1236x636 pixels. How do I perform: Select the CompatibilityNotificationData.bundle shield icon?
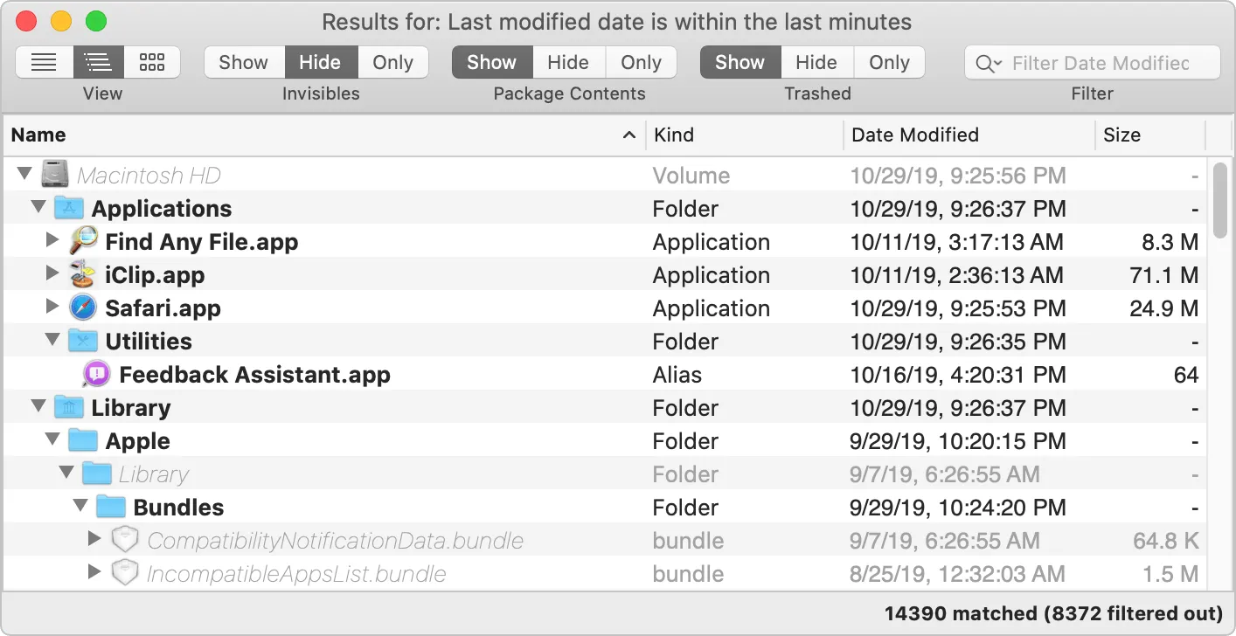click(125, 540)
